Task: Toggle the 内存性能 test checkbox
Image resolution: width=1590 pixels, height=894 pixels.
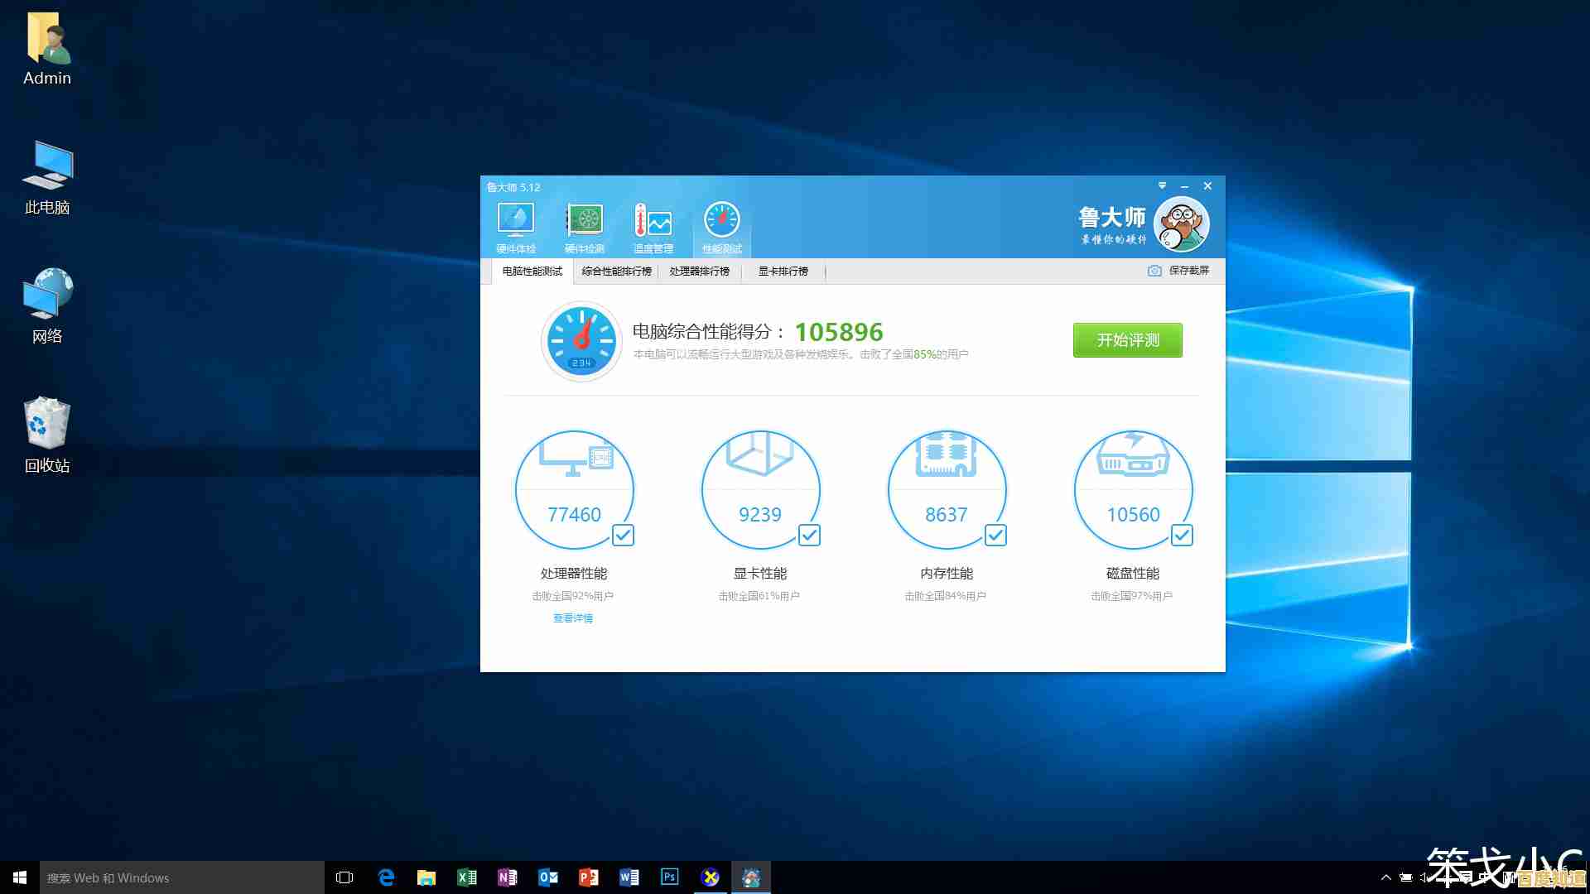Action: 995,536
